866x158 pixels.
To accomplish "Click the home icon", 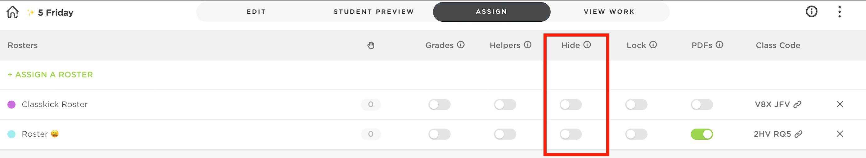I will [12, 12].
